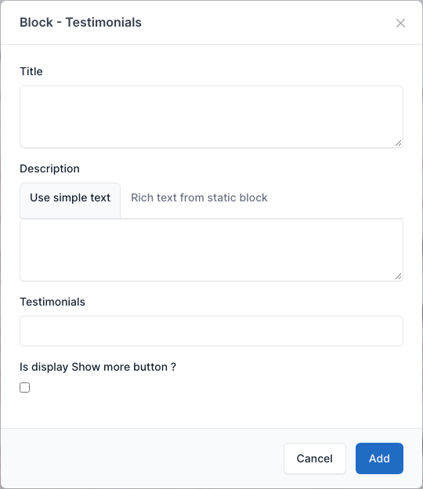Grab the Title textarea resize handle
The height and width of the screenshot is (489, 423).
coord(399,143)
